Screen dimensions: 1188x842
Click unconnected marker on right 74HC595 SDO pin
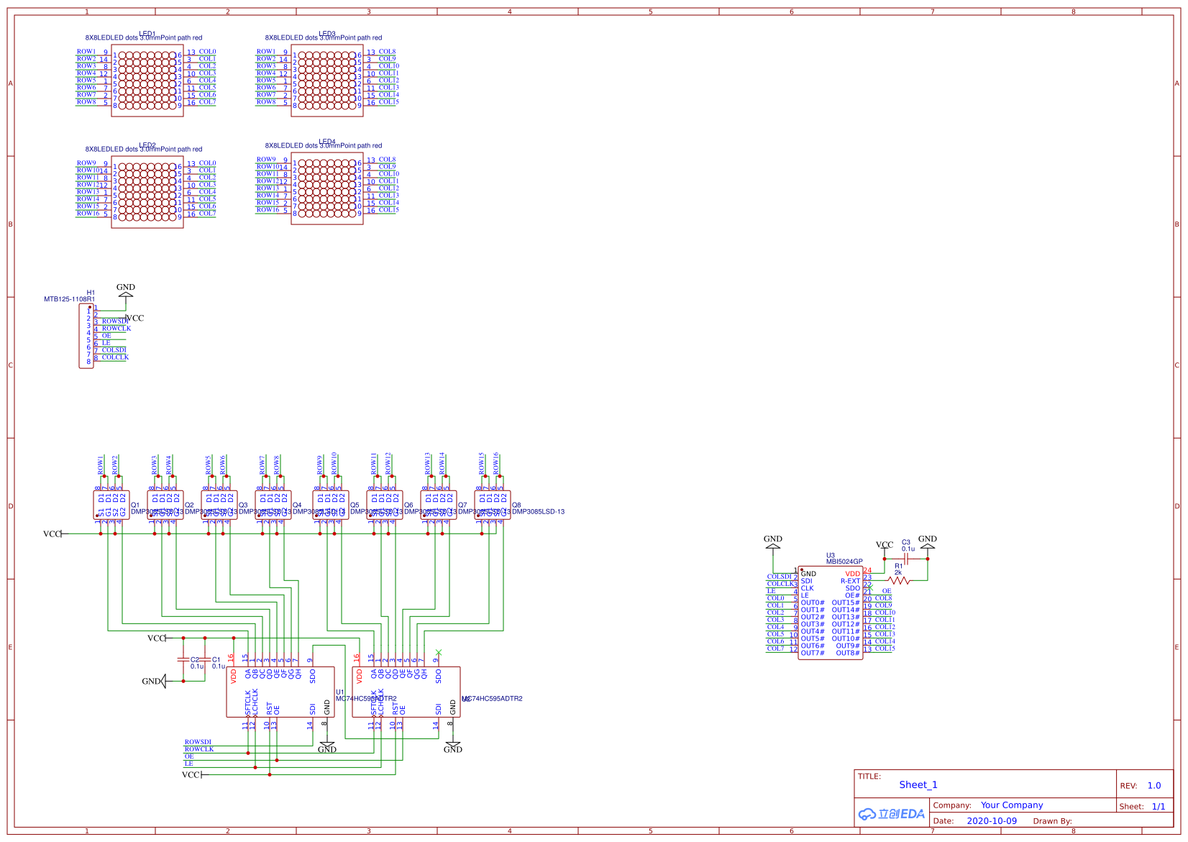point(439,652)
